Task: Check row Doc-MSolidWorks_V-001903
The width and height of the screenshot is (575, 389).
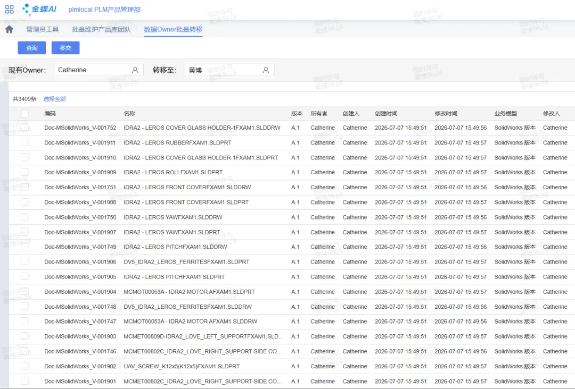Action: pyautogui.click(x=24, y=336)
